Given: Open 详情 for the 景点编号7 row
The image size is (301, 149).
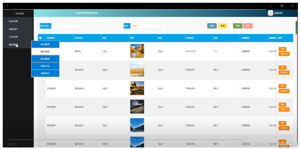Looking at the screenshot, I should click(282, 123).
